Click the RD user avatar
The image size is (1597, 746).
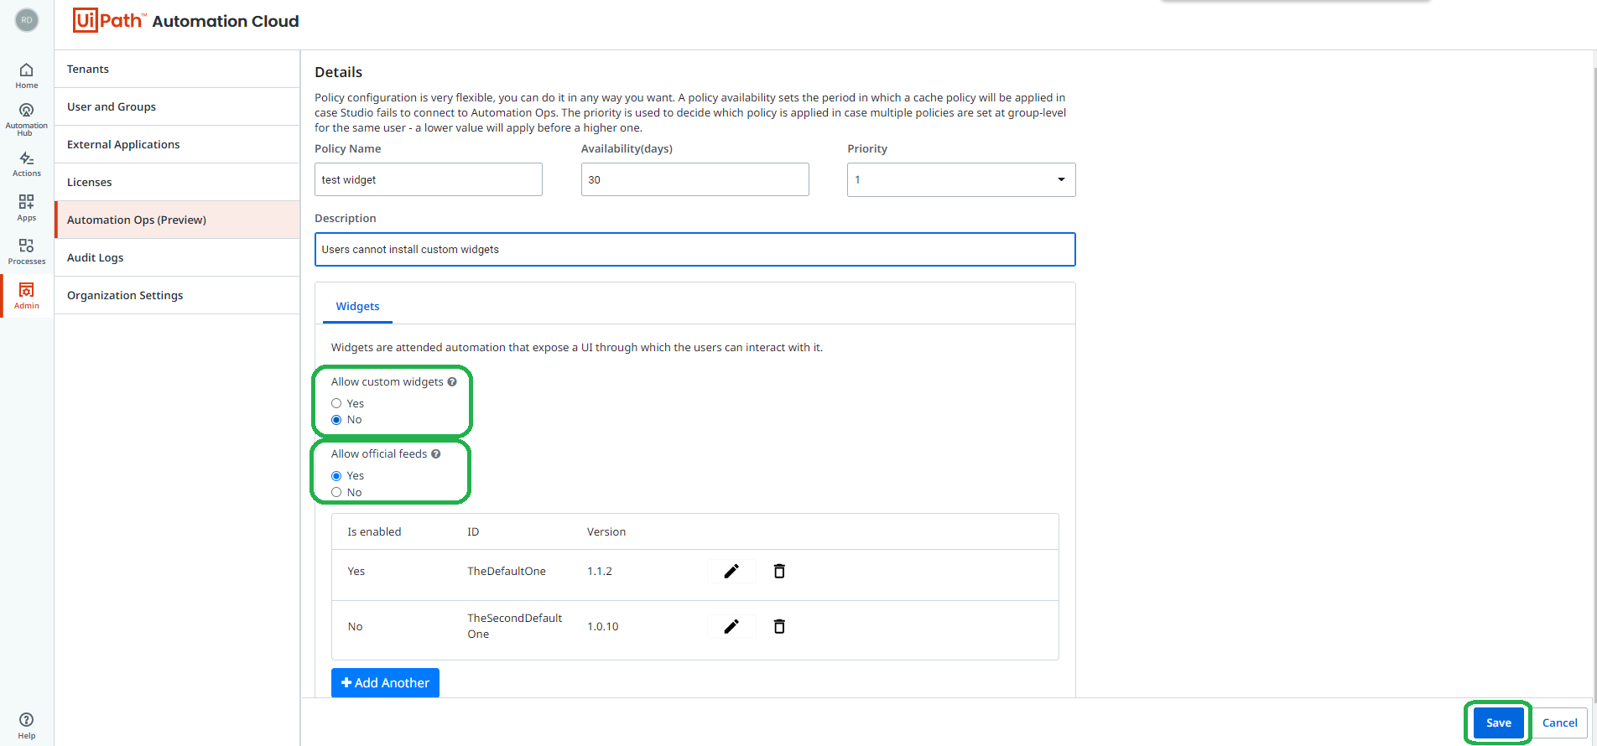pos(27,20)
